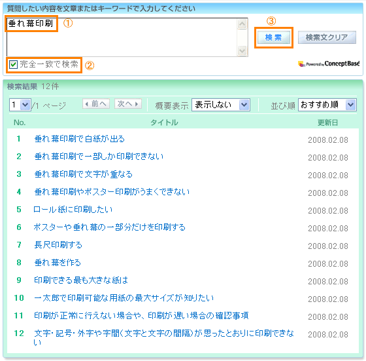
Task: Expand the 概要表示 dropdown
Action: (x=221, y=105)
